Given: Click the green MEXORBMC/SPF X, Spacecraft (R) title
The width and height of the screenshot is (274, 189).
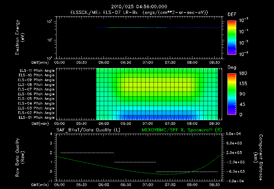Looking at the screenshot, I should [182, 130].
